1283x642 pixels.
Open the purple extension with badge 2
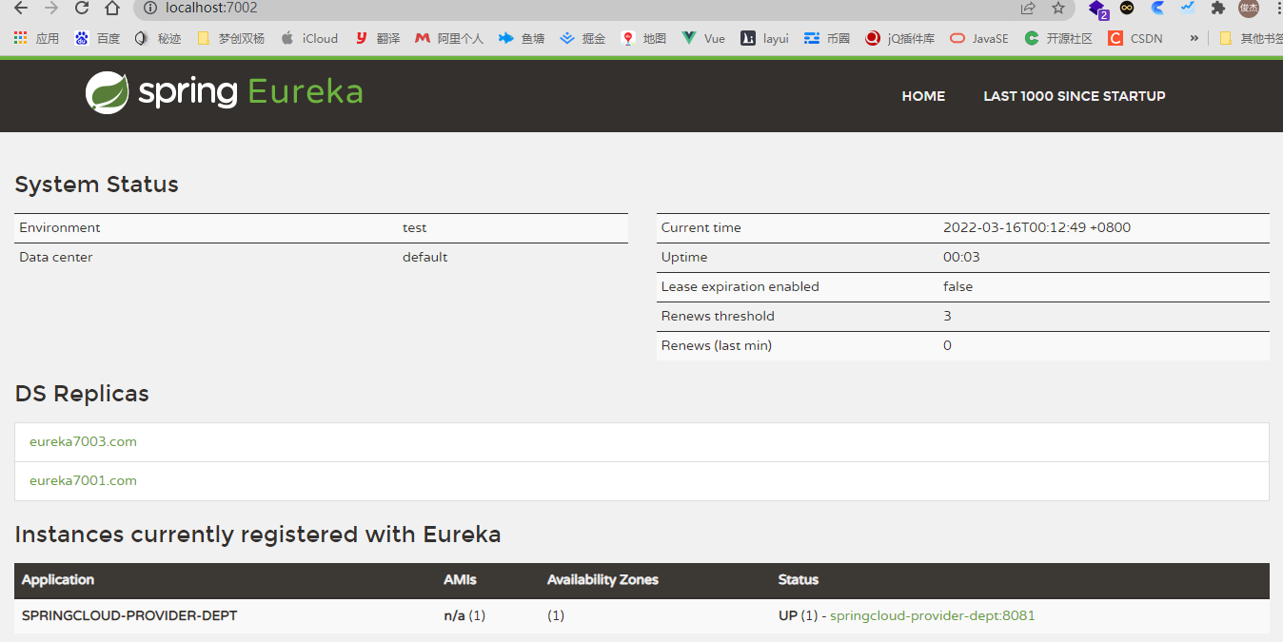click(x=1098, y=10)
